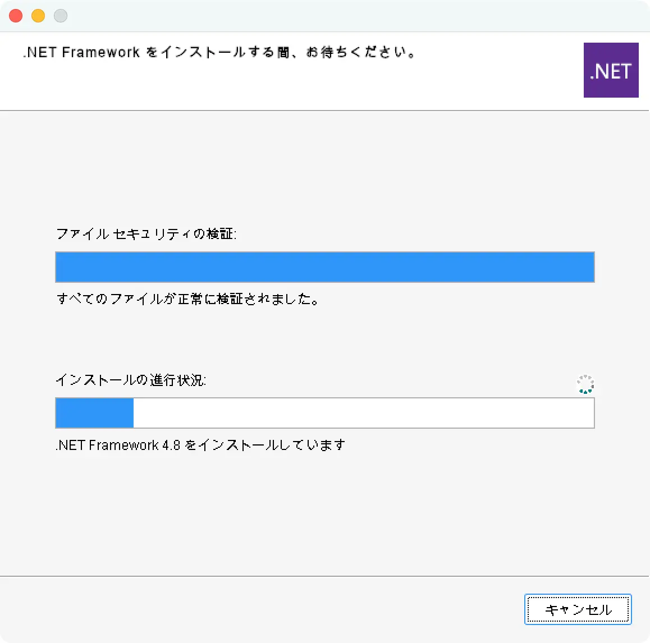This screenshot has width=650, height=643.
Task: Click the キャンセル button
Action: tap(578, 609)
